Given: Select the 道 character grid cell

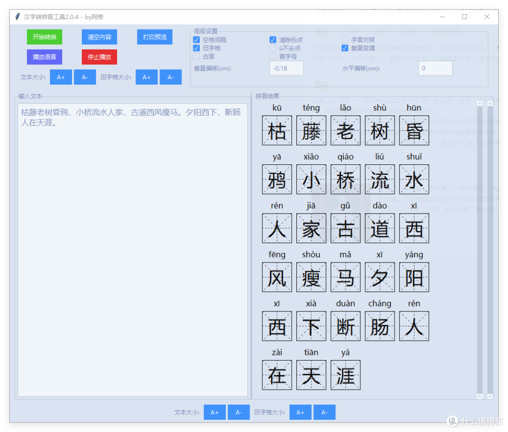Looking at the screenshot, I should (380, 228).
